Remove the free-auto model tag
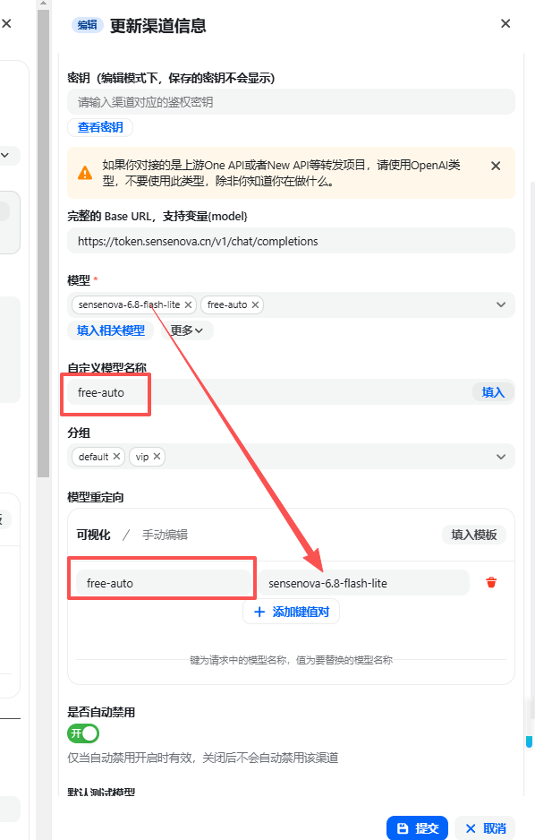This screenshot has width=535, height=840. 255,304
